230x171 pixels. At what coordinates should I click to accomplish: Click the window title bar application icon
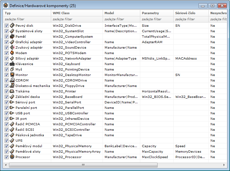tap(5, 5)
